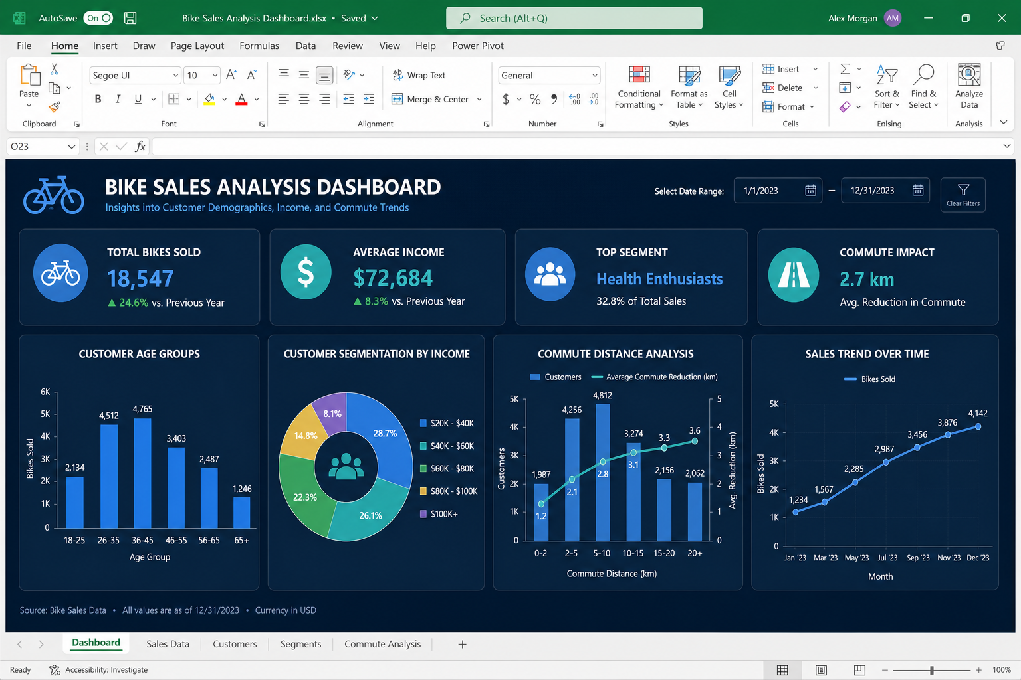This screenshot has height=680, width=1021.
Task: Open the File menu
Action: [x=24, y=46]
